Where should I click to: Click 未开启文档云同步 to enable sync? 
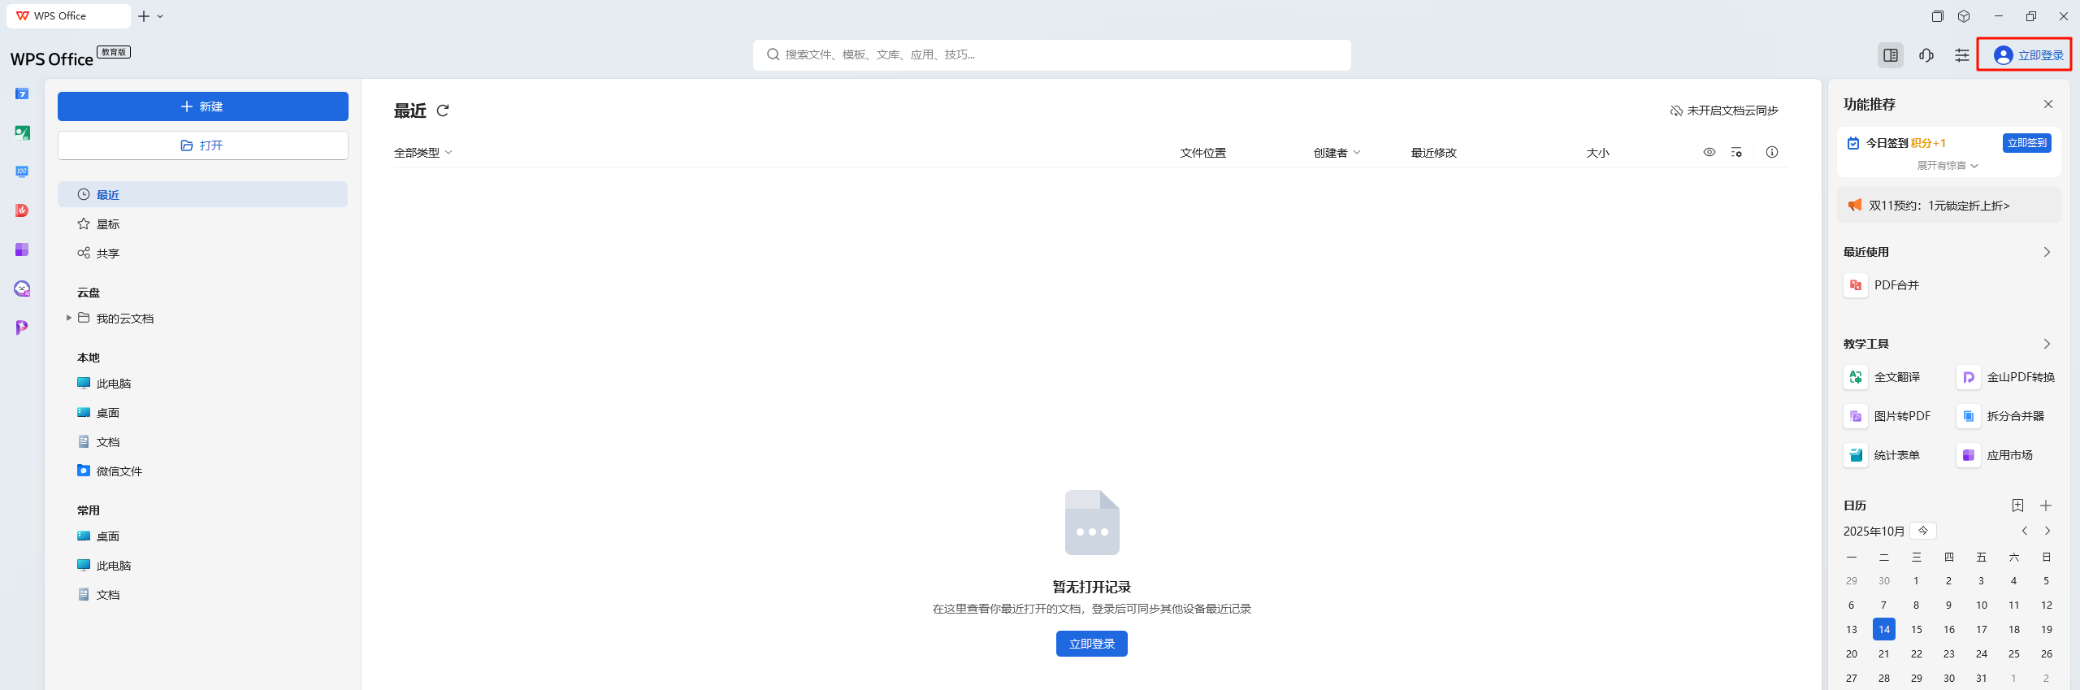(1724, 111)
